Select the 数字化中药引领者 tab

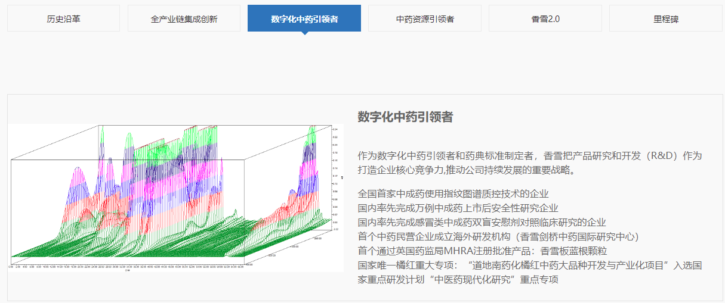(304, 18)
